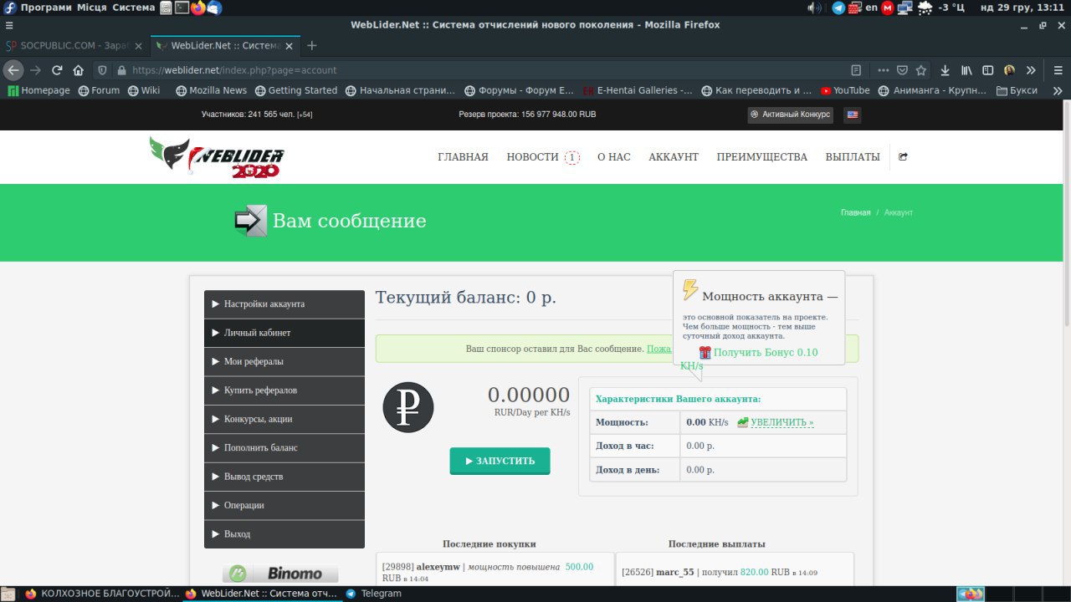Image resolution: width=1071 pixels, height=602 pixels.
Task: Show more bookmarks overflow chevron
Action: 1058,90
